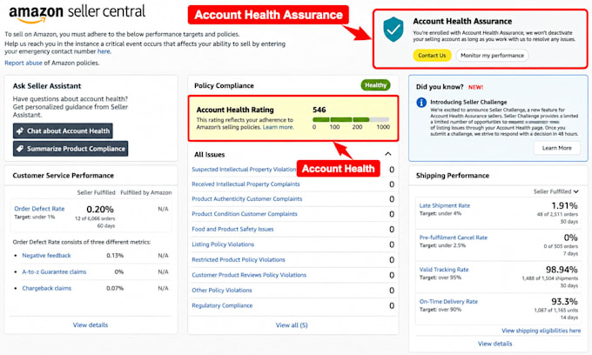Click the sparkle icon on Chat about Account Health
The width and height of the screenshot is (592, 355).
(x=20, y=131)
